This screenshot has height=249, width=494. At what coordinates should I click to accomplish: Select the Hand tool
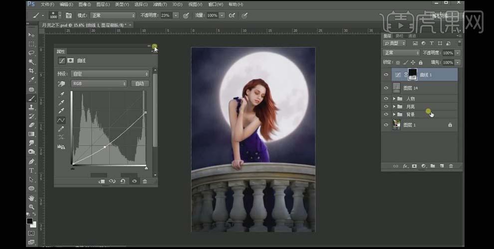31,198
